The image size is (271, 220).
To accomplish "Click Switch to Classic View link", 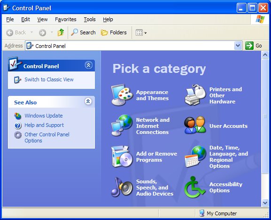I will [49, 79].
